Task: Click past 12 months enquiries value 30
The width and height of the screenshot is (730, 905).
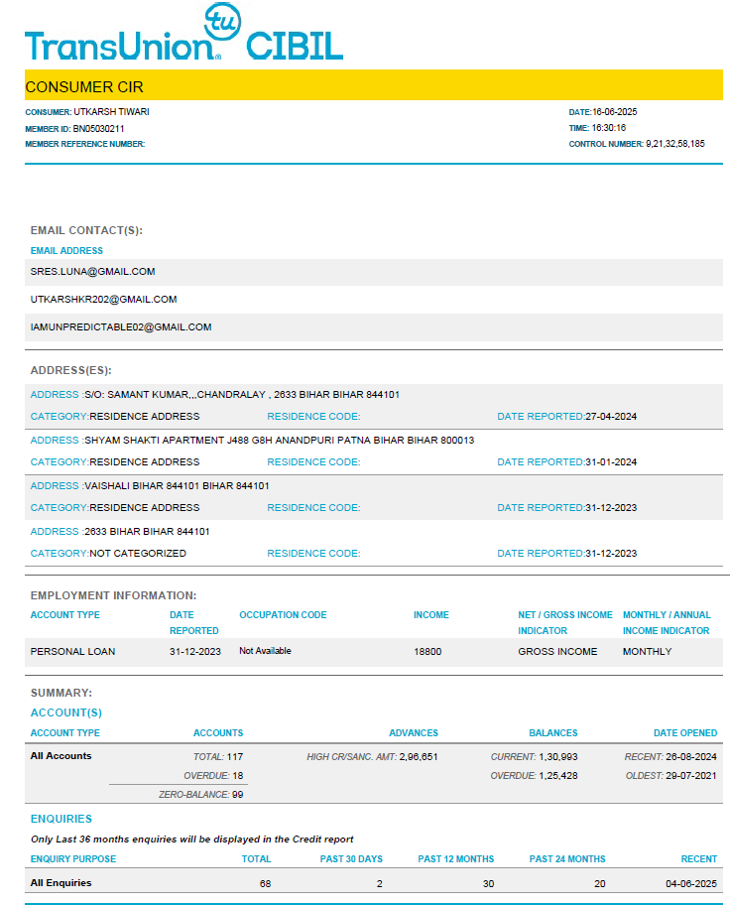Action: [488, 884]
